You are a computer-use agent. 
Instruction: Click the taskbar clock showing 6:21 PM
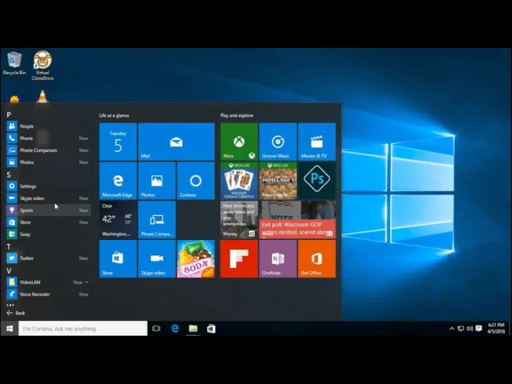coord(496,328)
